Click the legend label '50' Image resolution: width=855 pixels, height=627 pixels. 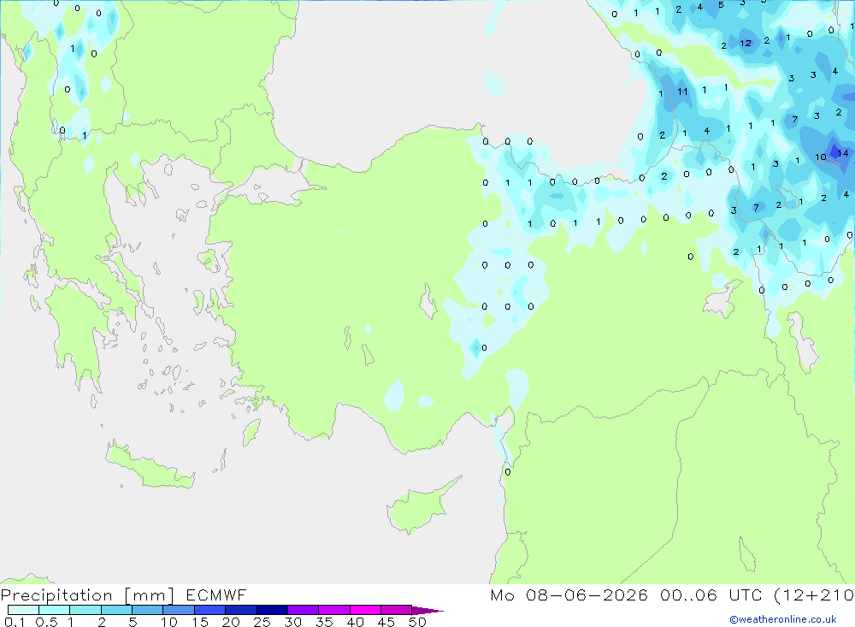click(x=417, y=622)
